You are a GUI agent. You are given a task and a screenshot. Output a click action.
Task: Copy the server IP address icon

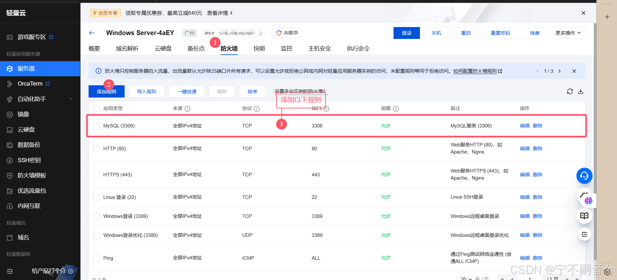261,33
